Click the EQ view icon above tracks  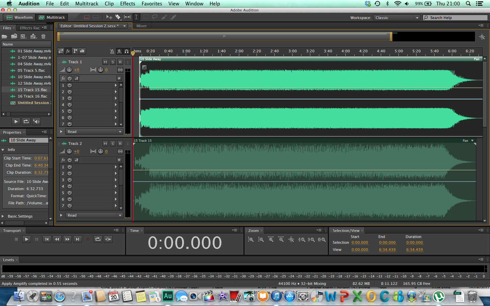tap(82, 51)
